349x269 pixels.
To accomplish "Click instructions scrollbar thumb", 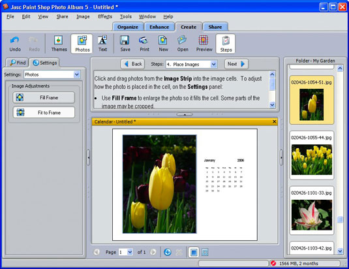I will 272,84.
